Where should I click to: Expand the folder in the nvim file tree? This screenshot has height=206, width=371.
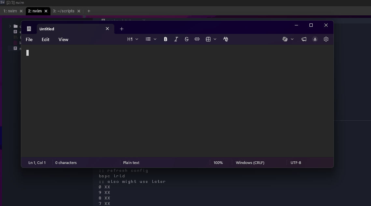click(x=10, y=26)
